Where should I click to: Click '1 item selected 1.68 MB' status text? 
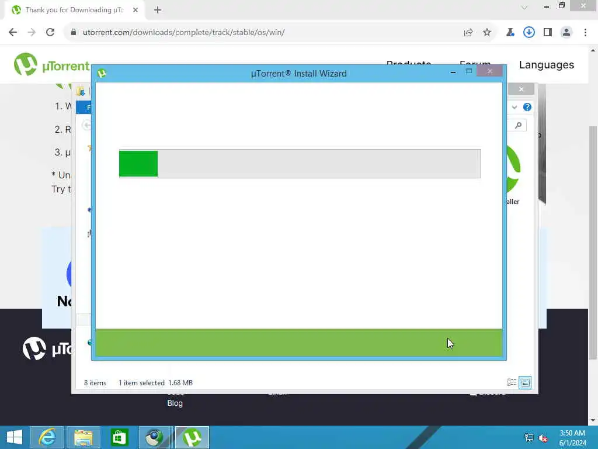(x=155, y=382)
